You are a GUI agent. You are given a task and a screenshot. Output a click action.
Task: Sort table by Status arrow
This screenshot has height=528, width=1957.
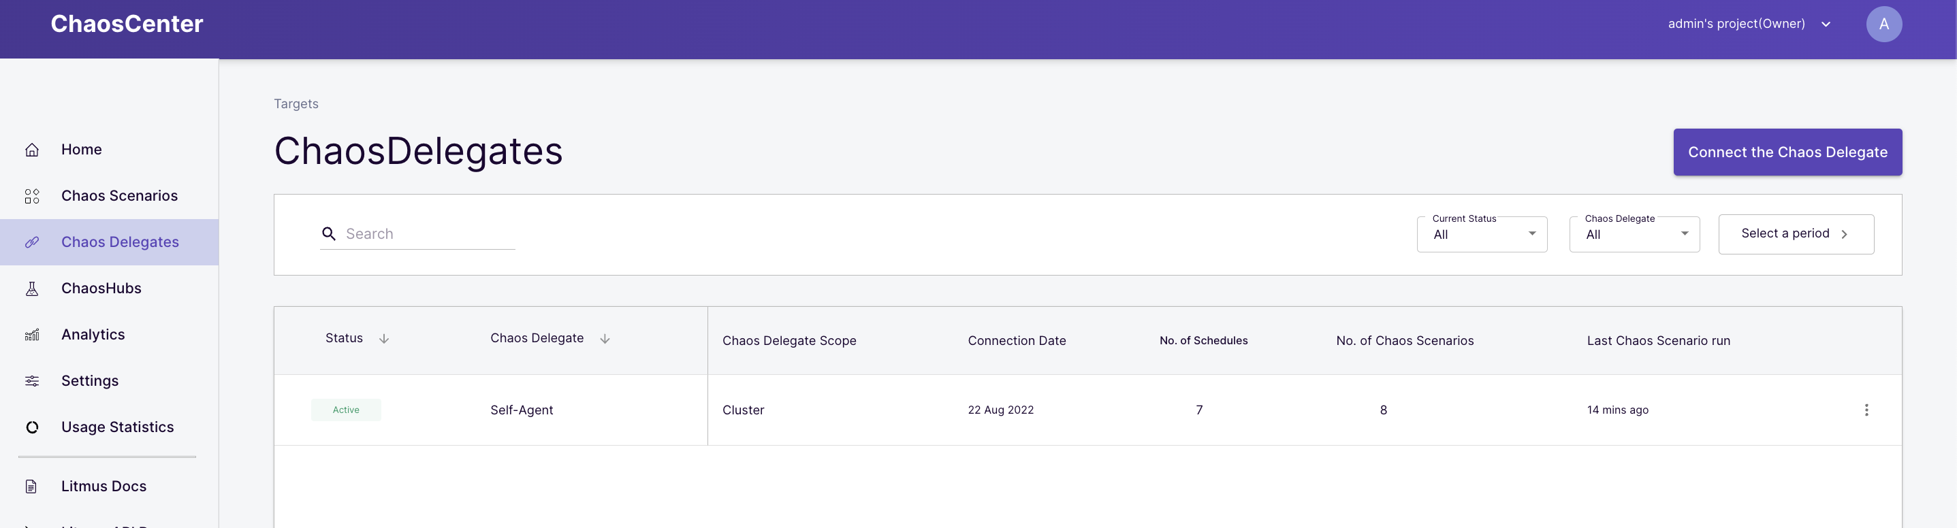coord(383,338)
